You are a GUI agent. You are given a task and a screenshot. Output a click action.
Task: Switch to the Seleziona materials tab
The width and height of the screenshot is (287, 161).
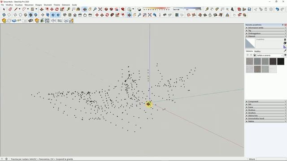pyautogui.click(x=249, y=51)
